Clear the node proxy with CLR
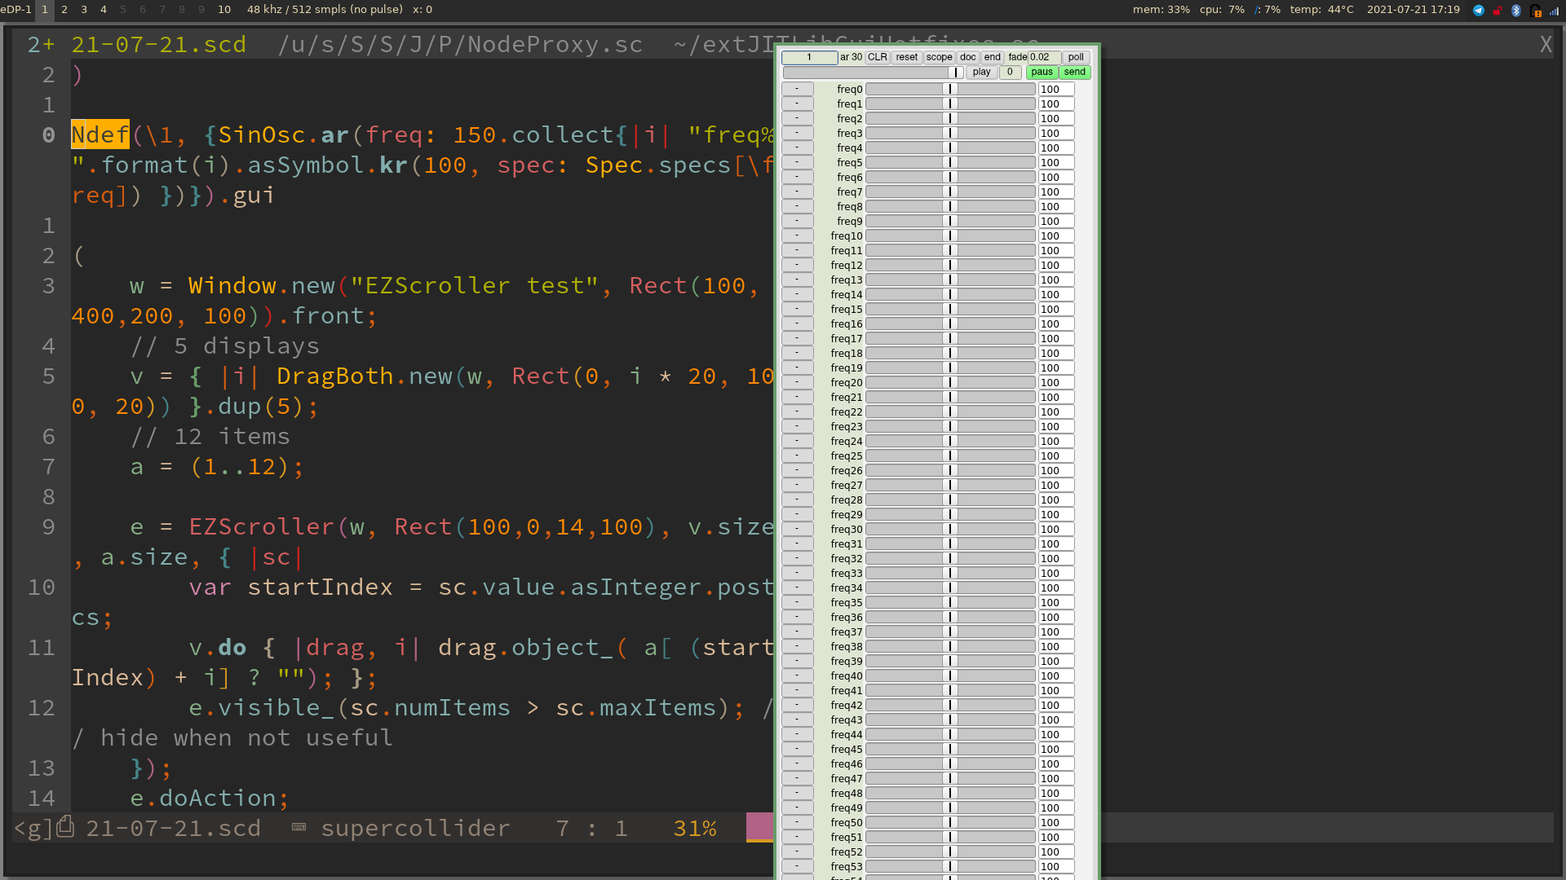 pyautogui.click(x=877, y=57)
